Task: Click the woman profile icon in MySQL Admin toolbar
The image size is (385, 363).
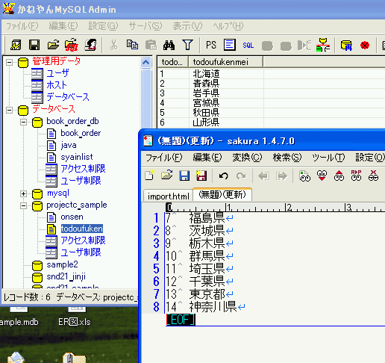Action: pyautogui.click(x=90, y=45)
